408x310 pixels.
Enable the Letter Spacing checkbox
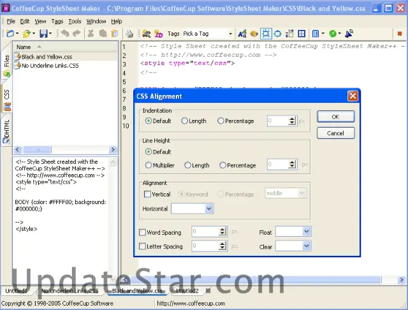[142, 246]
